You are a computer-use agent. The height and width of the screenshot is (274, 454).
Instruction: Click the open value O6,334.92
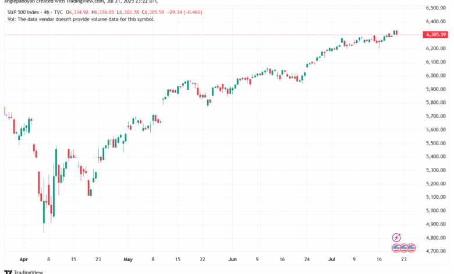77,12
